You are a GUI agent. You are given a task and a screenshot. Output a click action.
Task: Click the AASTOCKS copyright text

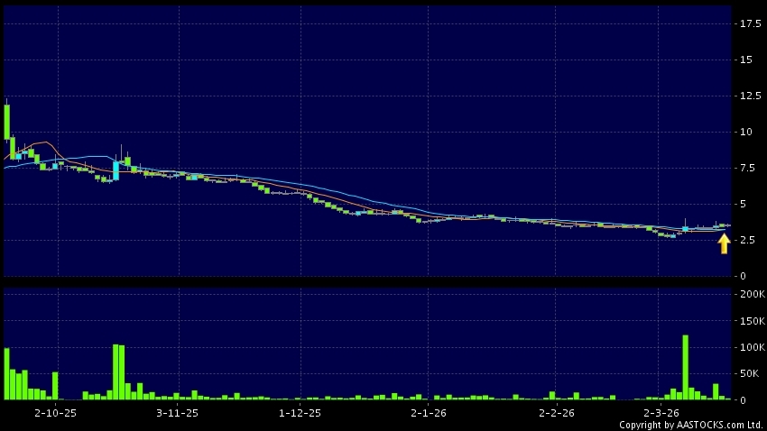point(690,425)
